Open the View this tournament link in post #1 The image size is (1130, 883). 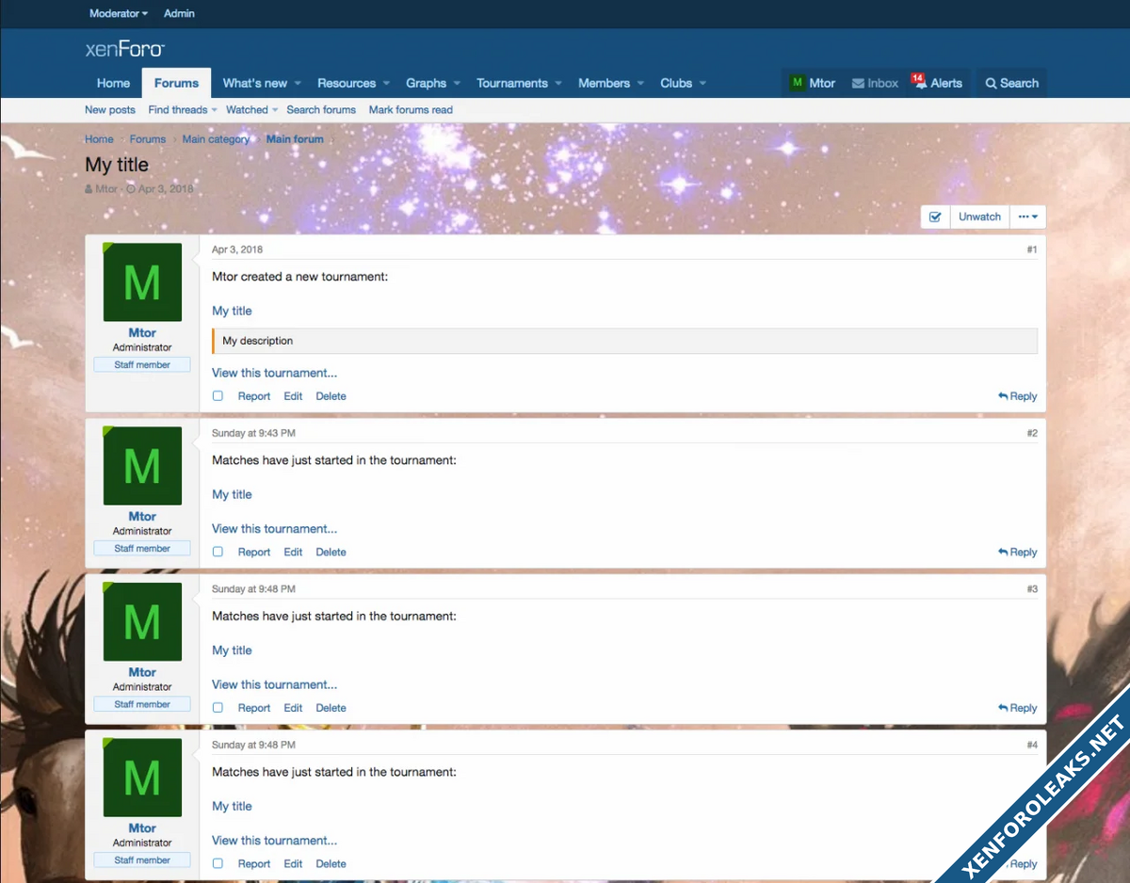(274, 373)
